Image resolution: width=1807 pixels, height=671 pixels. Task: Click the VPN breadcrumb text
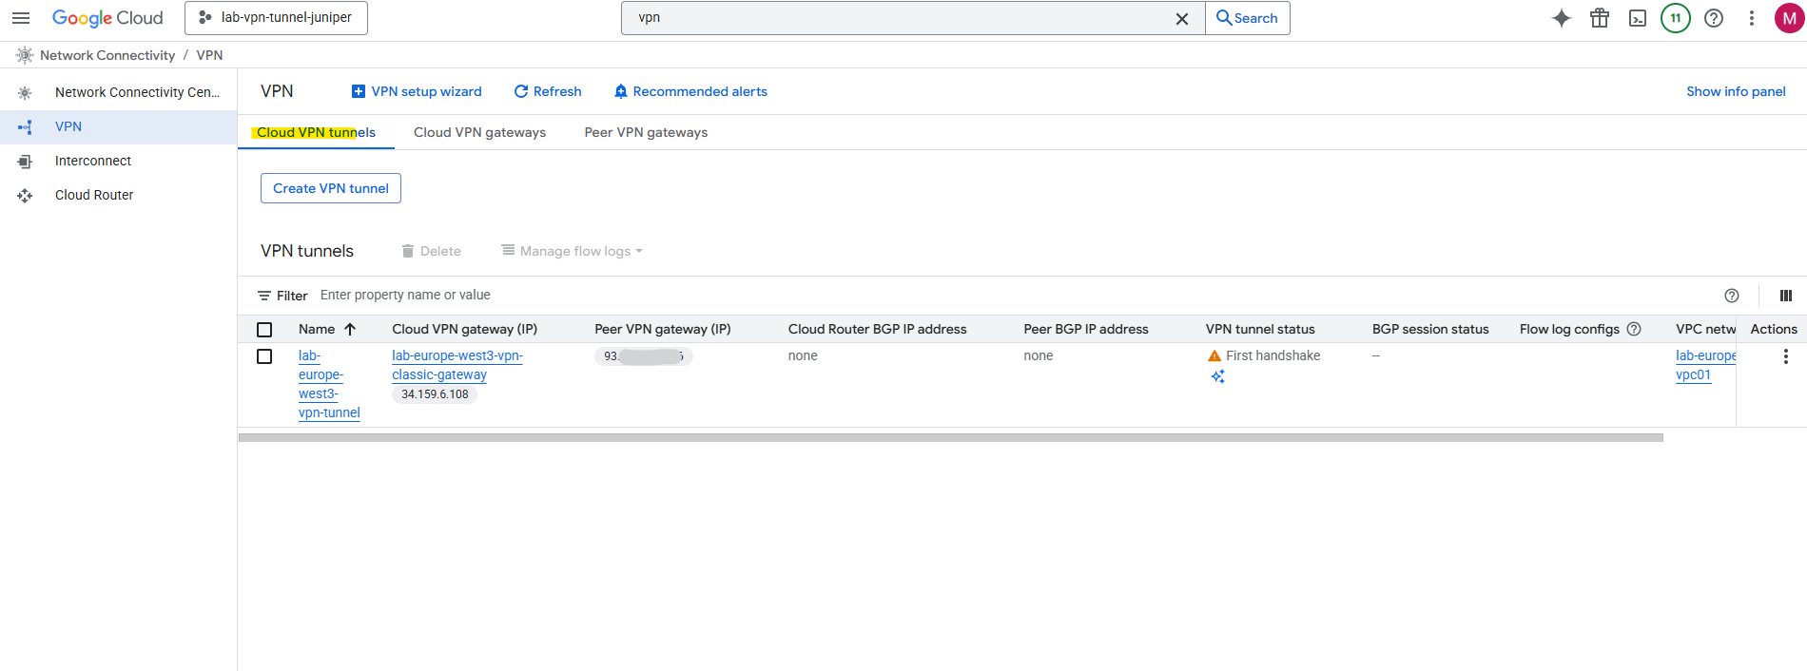pyautogui.click(x=209, y=55)
